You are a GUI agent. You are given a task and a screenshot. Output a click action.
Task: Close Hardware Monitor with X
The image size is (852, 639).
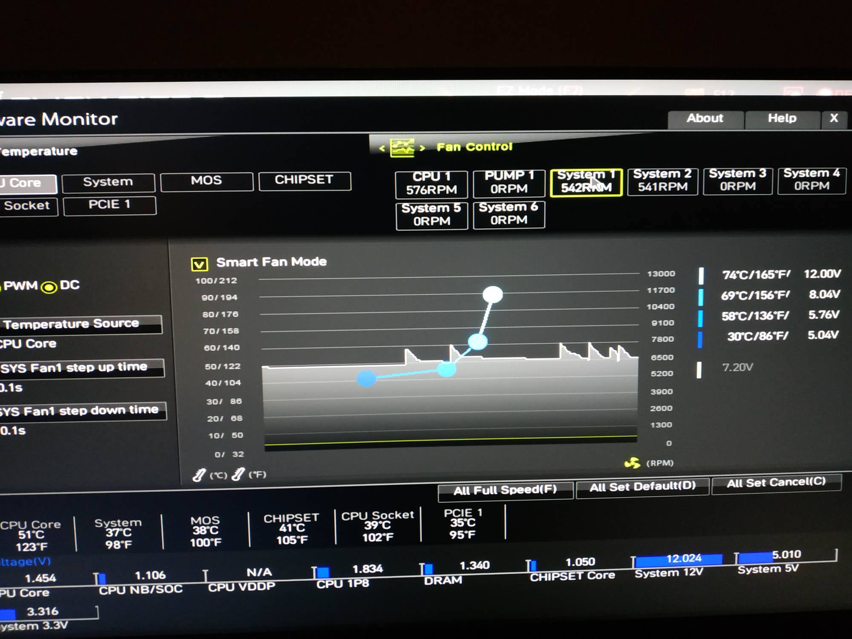click(834, 118)
